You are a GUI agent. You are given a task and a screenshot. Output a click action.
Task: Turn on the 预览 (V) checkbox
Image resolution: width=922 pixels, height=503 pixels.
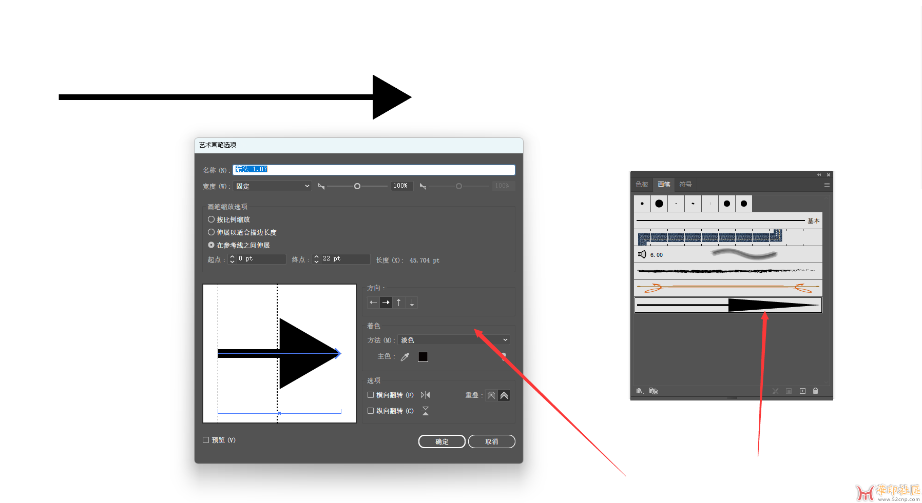coord(206,440)
